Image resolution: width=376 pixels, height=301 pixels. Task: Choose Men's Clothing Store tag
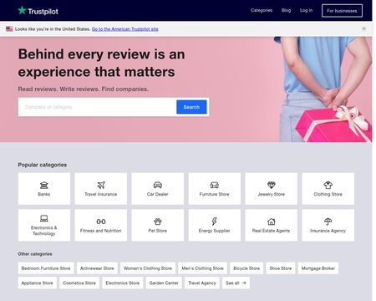coord(202,268)
